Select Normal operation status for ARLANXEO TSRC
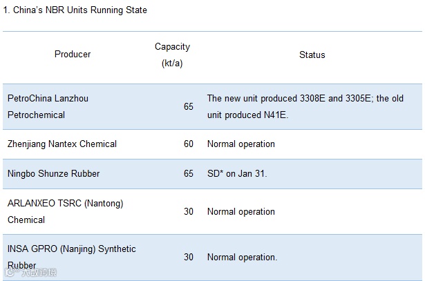425x281 pixels. pyautogui.click(x=241, y=211)
